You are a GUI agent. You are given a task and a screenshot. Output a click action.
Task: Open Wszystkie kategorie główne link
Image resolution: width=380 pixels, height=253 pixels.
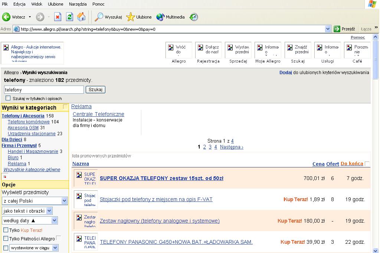[32, 170]
